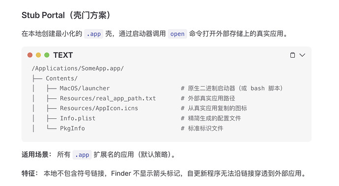Click the yellow dot in code header
Image resolution: width=339 pixels, height=186 pixels.
[x=38, y=55]
